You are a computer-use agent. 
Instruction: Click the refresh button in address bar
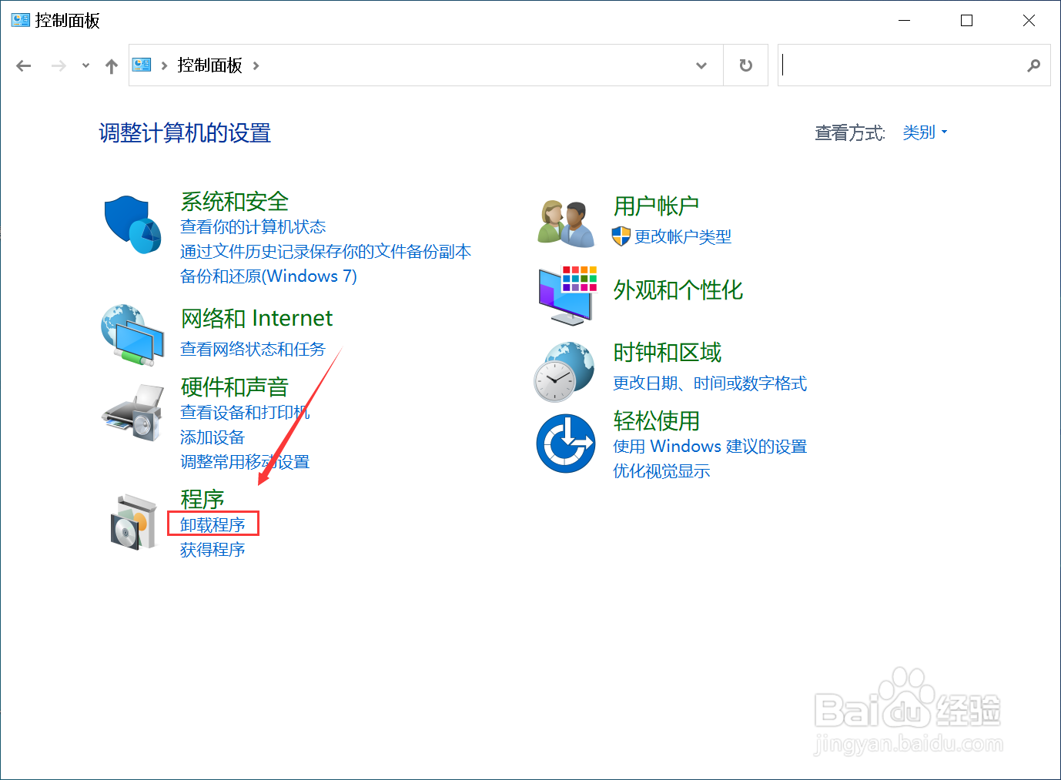(x=745, y=65)
